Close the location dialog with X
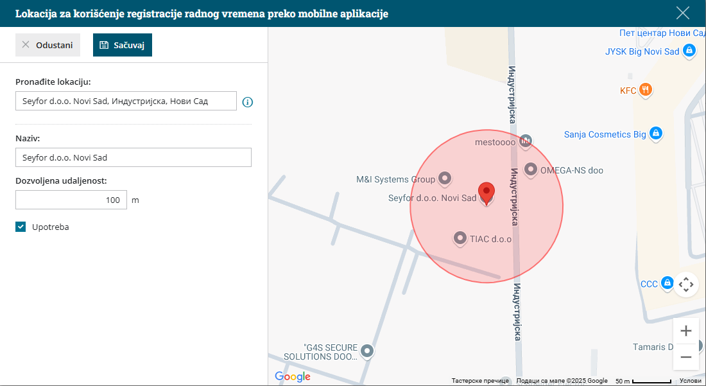The image size is (706, 386). (x=683, y=13)
